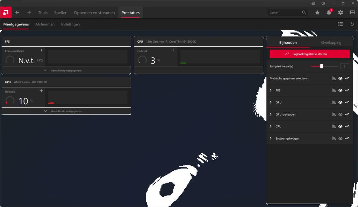Select the Prestaties tab
Image resolution: width=358 pixels, height=207 pixels.
click(130, 13)
